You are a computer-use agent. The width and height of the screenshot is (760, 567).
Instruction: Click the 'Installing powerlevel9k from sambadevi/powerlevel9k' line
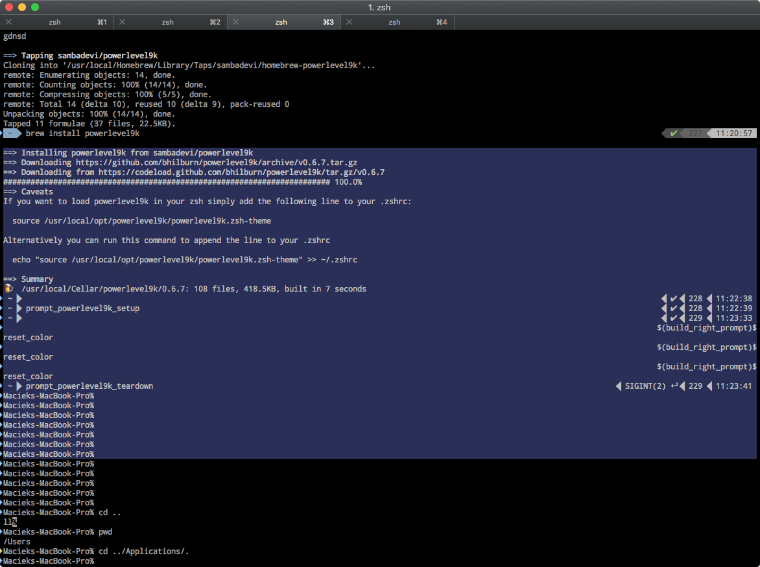tap(128, 153)
